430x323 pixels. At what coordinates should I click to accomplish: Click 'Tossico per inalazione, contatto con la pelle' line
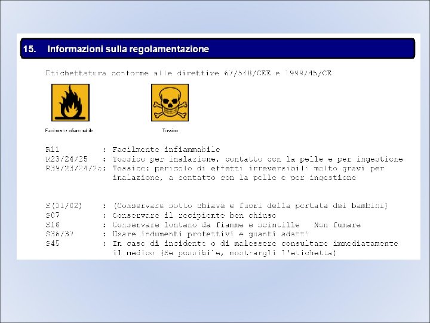(257, 159)
